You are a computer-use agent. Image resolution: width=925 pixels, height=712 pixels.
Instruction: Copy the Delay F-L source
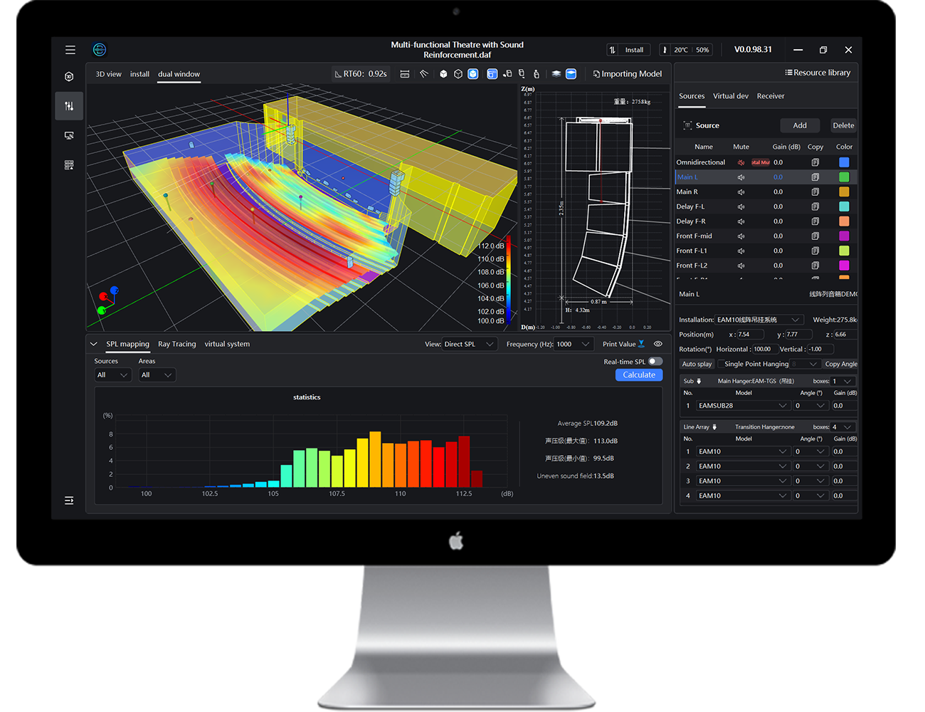[815, 206]
